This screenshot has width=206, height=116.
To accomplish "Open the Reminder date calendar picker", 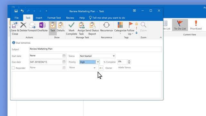I will [64, 68].
